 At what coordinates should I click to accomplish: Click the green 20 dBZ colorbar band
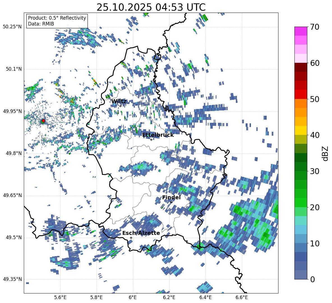click(301, 203)
